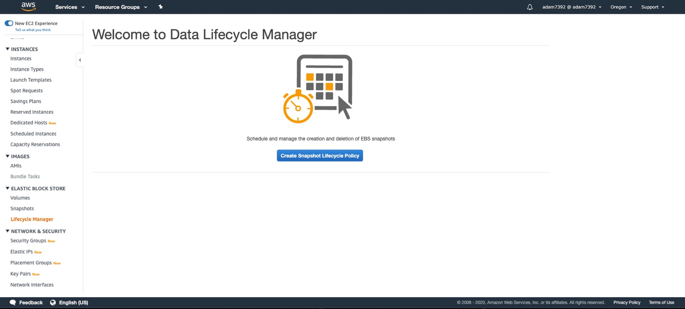
Task: Click the Feedback speech bubble icon
Action: (x=13, y=302)
